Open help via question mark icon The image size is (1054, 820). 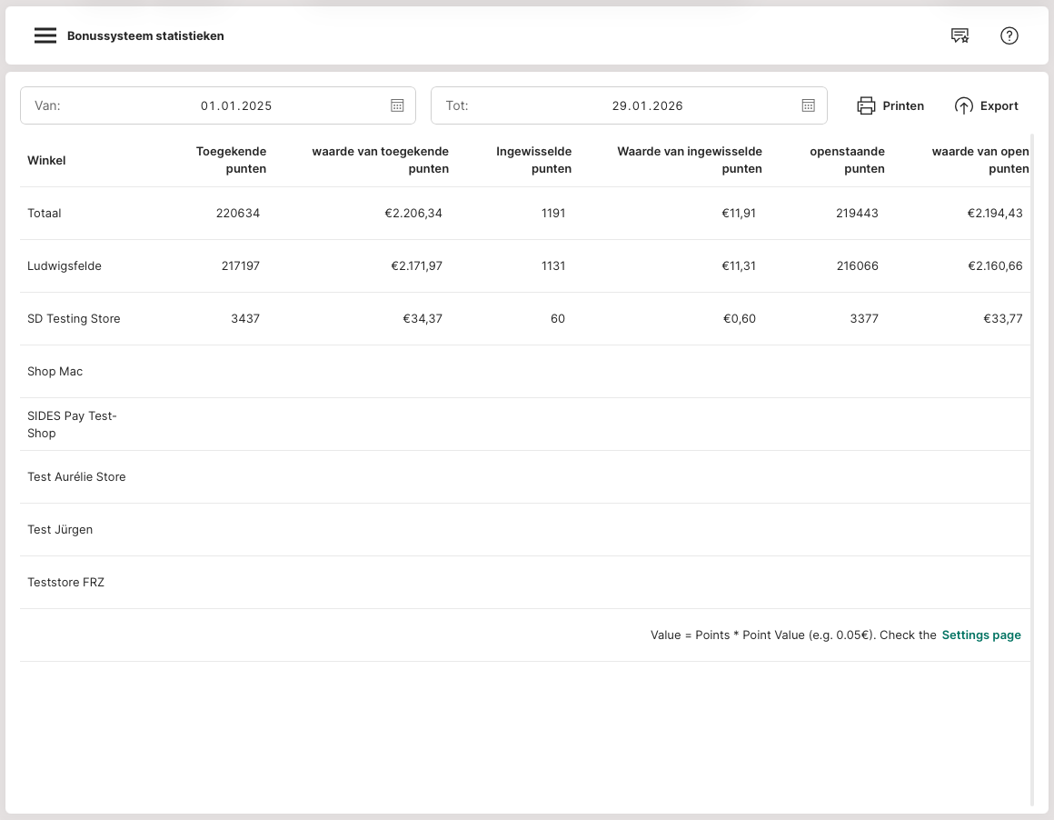[x=1009, y=36]
